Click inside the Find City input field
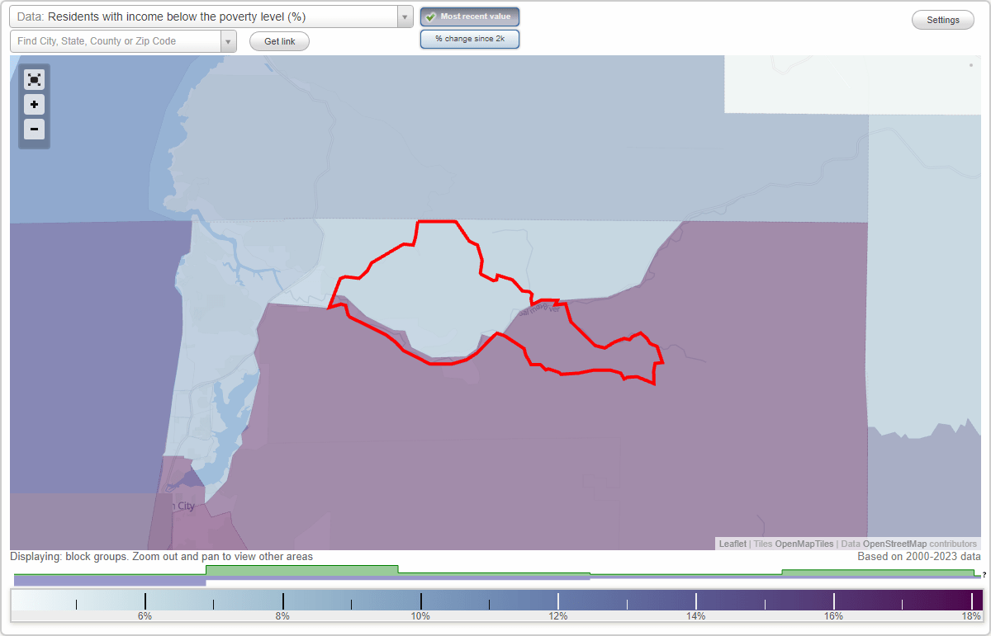991x636 pixels. pos(116,40)
